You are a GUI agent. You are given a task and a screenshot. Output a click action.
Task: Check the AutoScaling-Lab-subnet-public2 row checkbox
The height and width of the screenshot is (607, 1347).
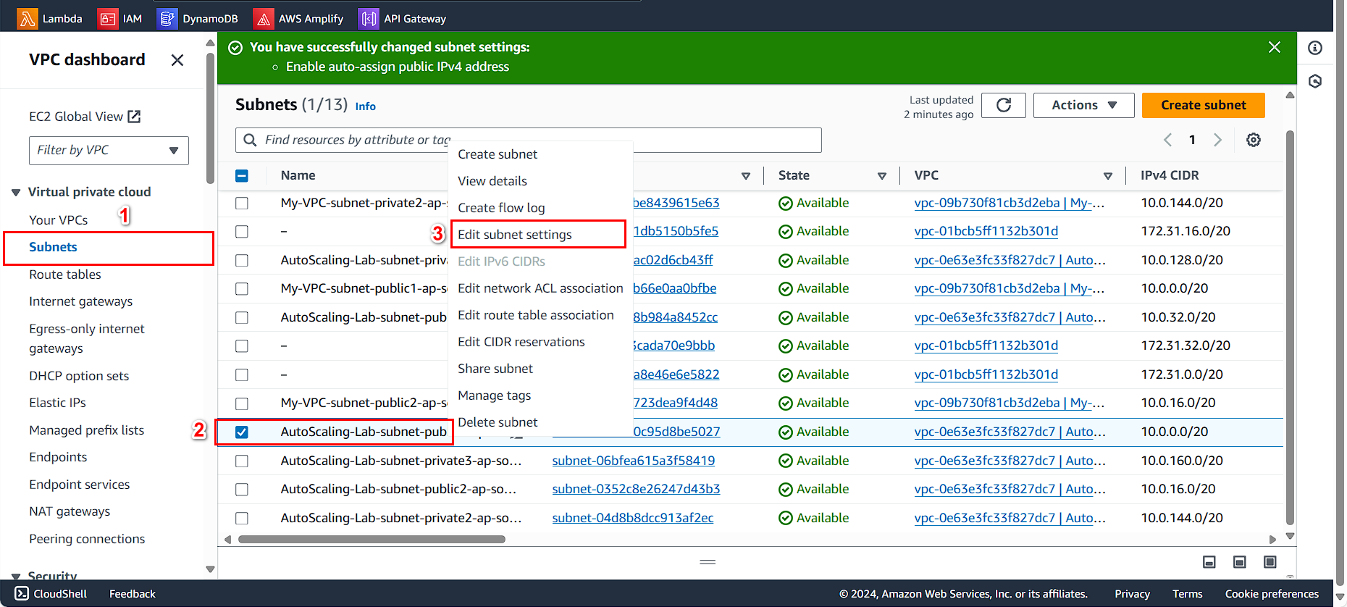coord(242,490)
